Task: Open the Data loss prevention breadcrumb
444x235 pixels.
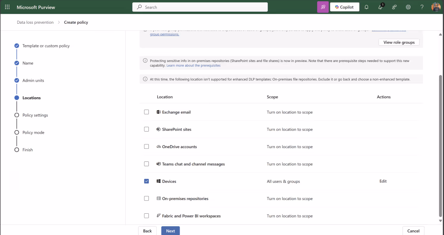Action: [x=35, y=22]
